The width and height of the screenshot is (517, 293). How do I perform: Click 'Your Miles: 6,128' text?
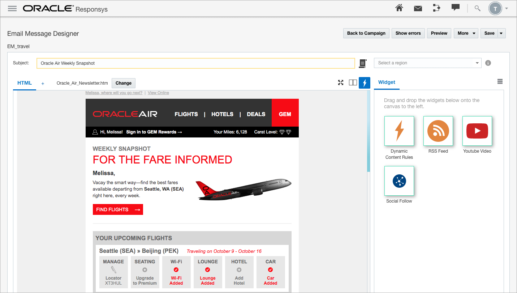(230, 132)
